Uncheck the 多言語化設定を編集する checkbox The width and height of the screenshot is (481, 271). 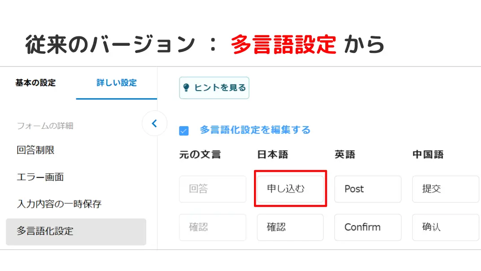[x=184, y=131]
